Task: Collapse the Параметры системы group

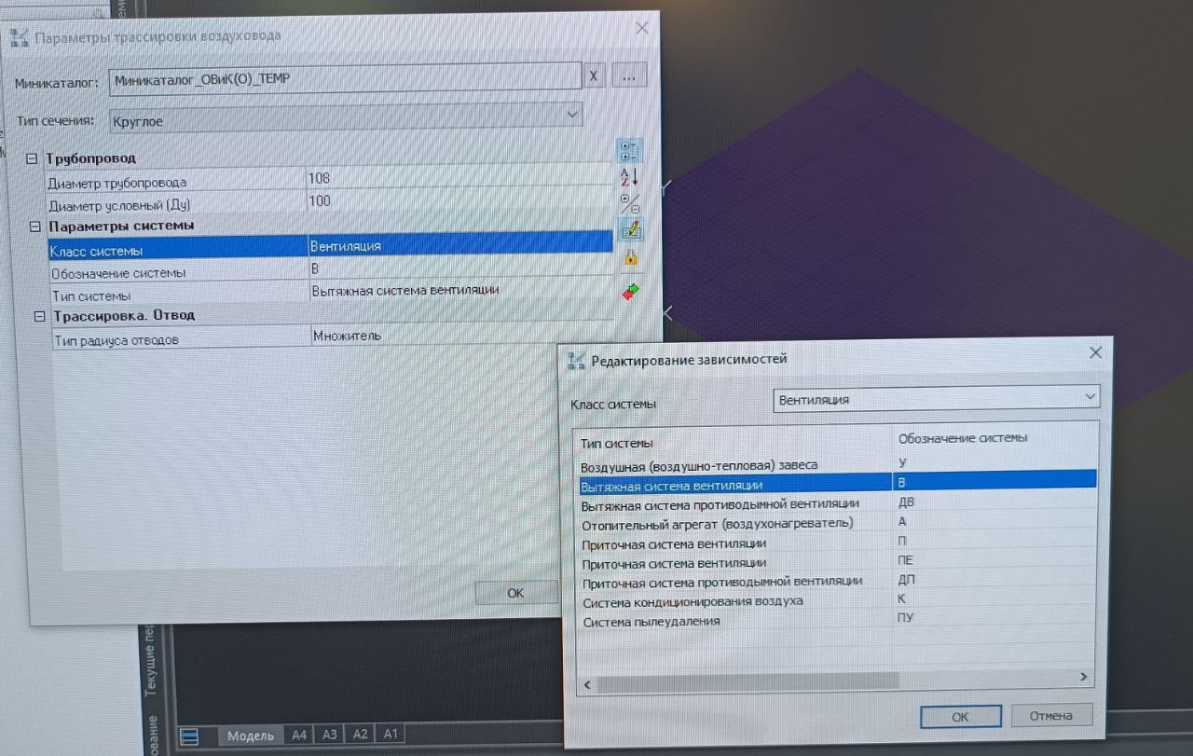Action: pos(35,227)
